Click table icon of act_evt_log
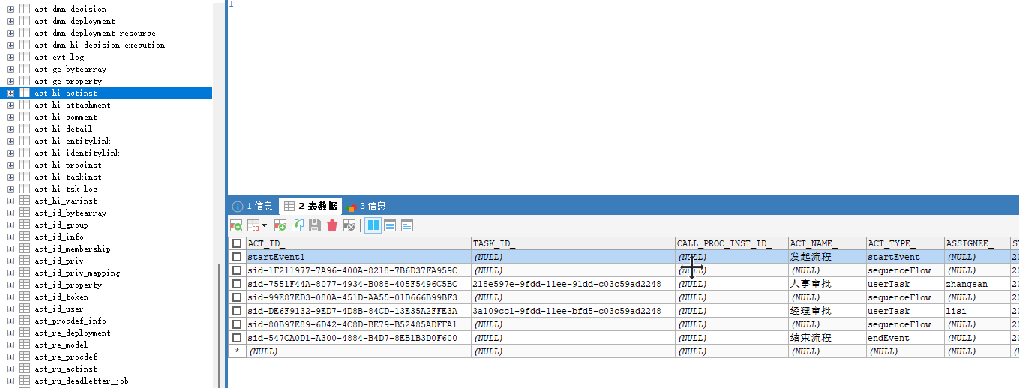This screenshot has height=388, width=1019. [x=25, y=57]
